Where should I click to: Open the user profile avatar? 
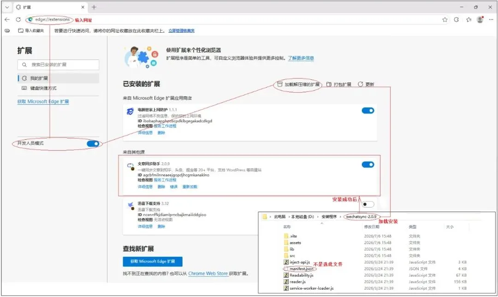pyautogui.click(x=480, y=20)
